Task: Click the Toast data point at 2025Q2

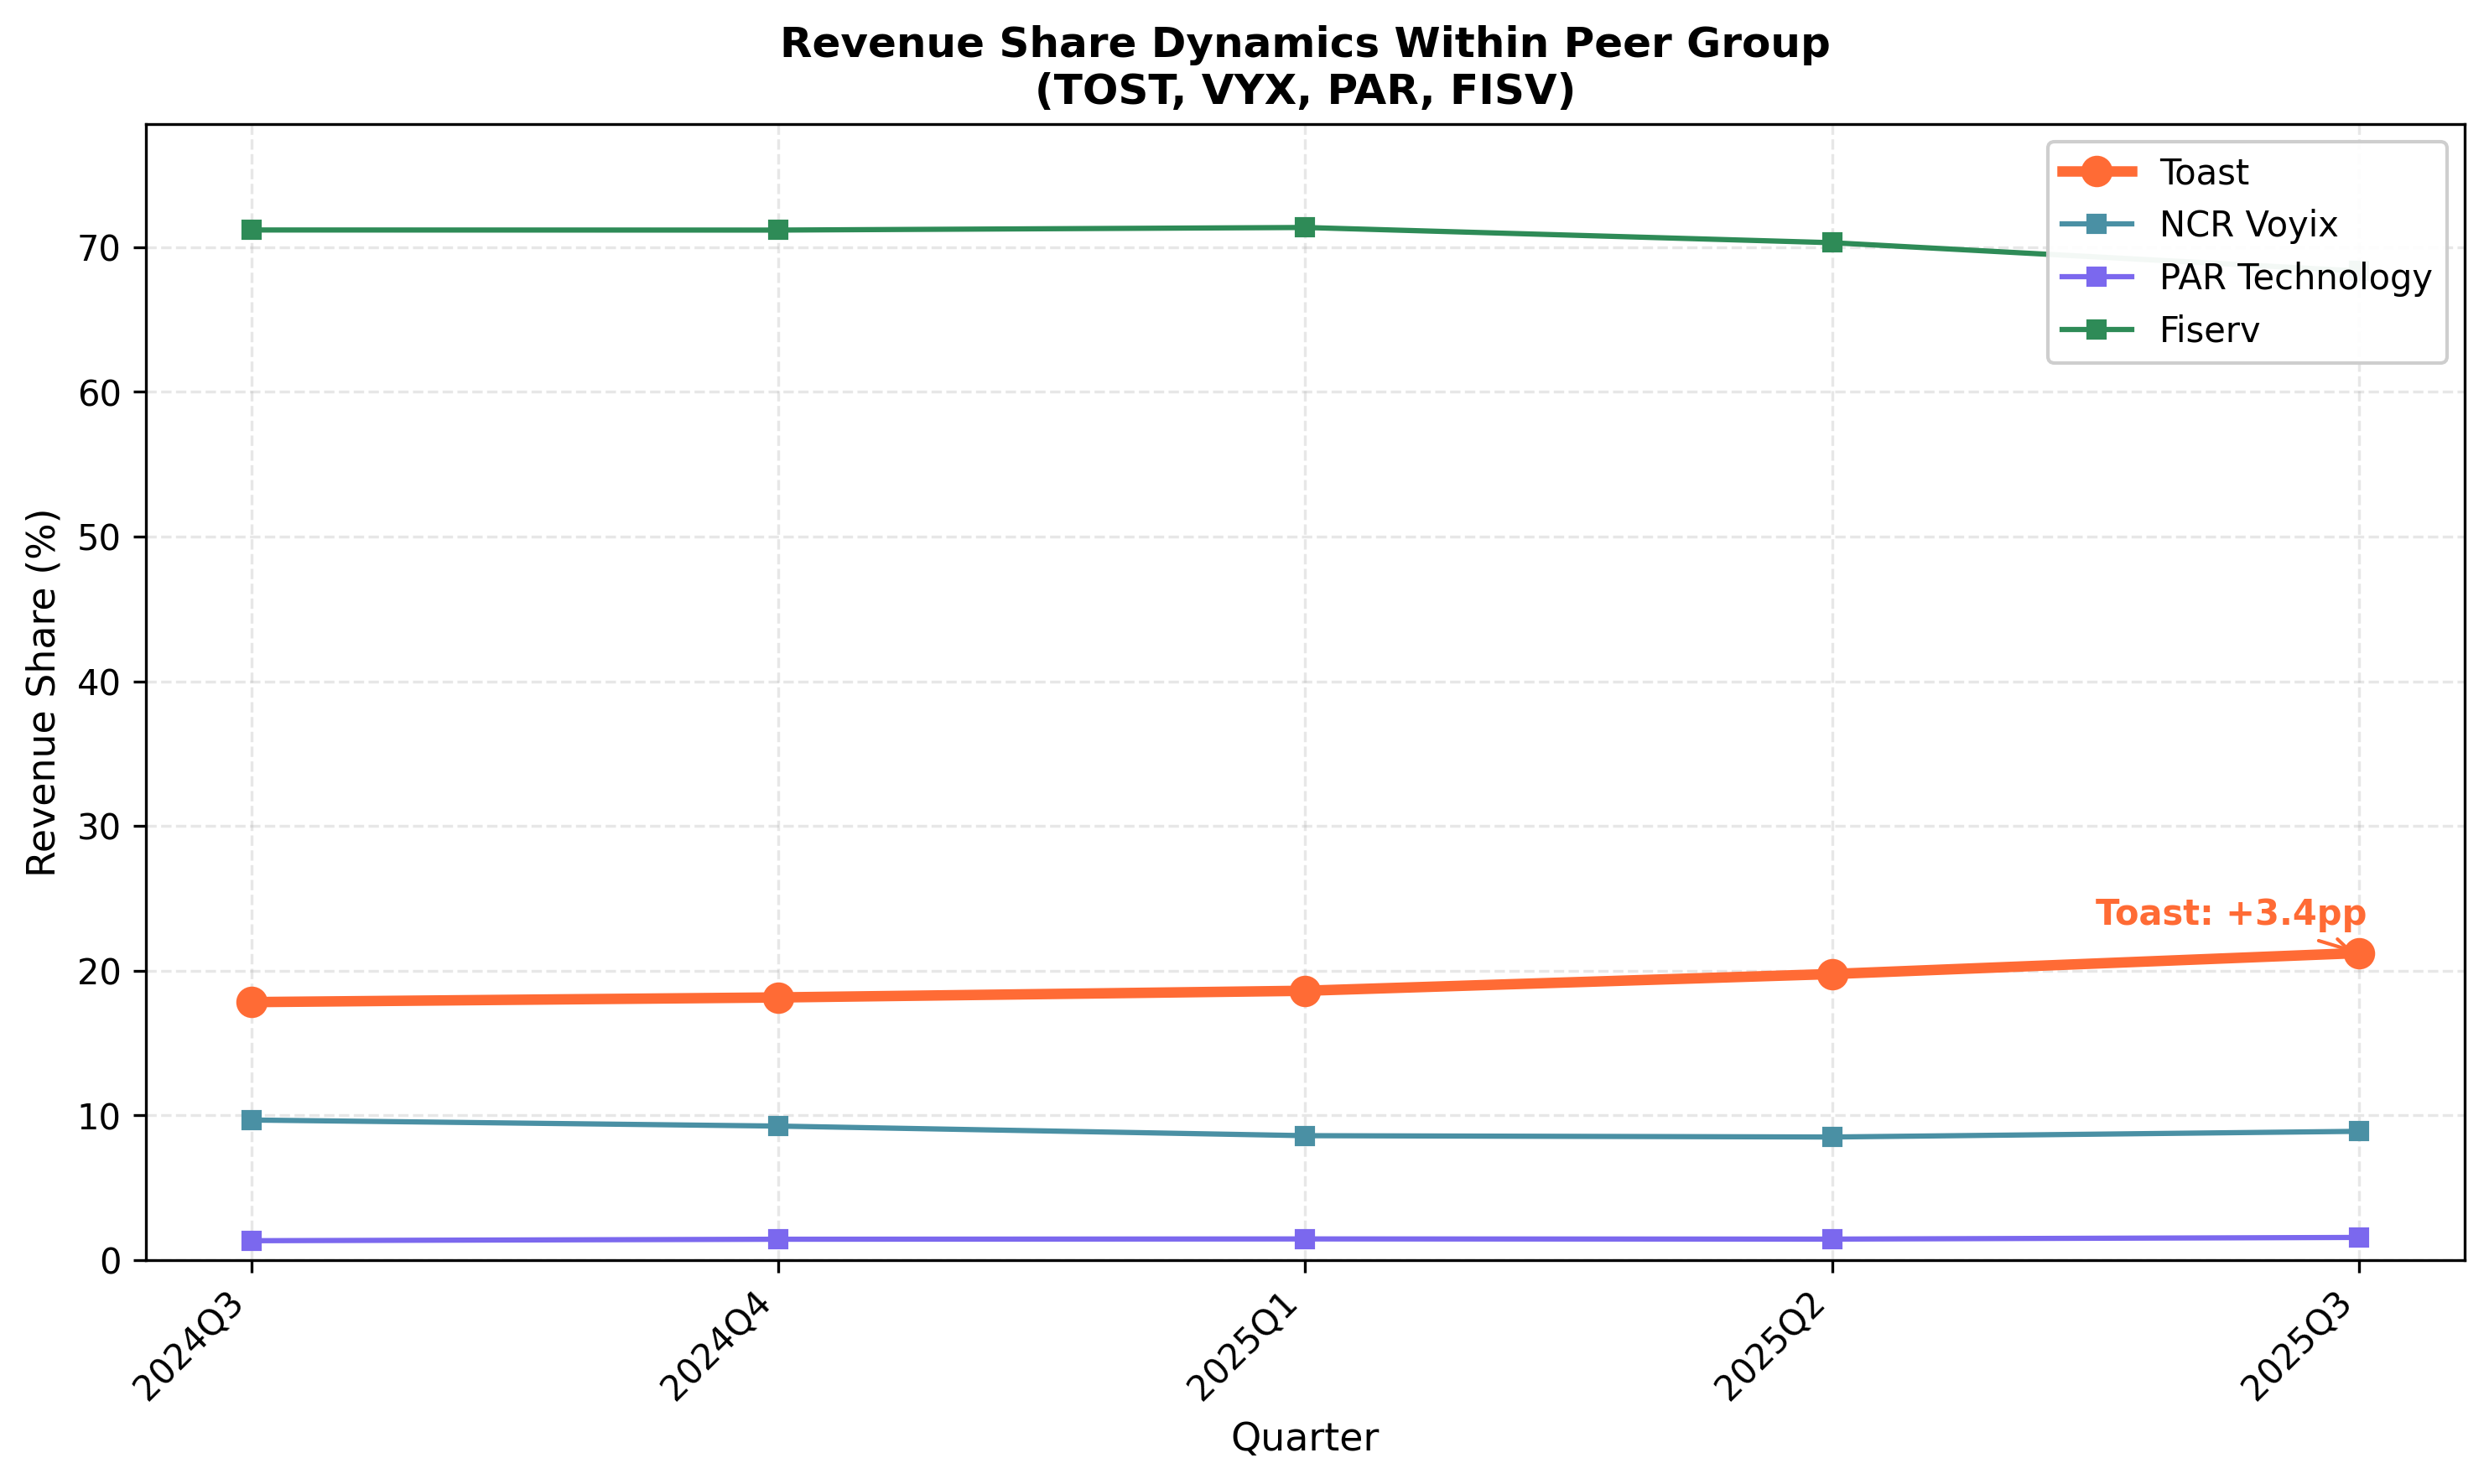Action: point(1832,973)
